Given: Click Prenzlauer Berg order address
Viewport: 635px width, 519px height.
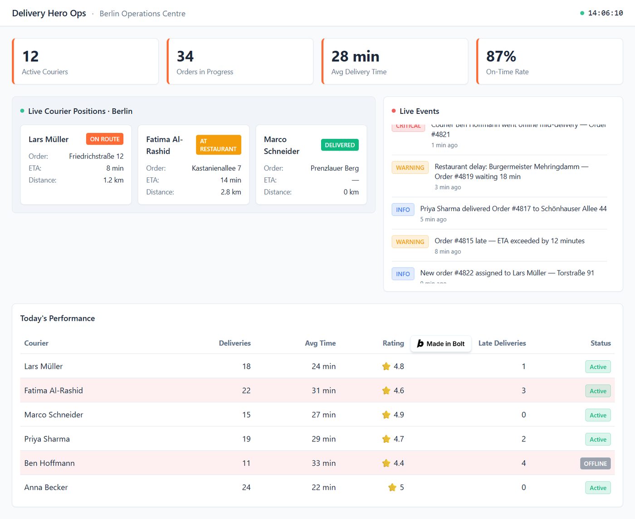Looking at the screenshot, I should 335,168.
